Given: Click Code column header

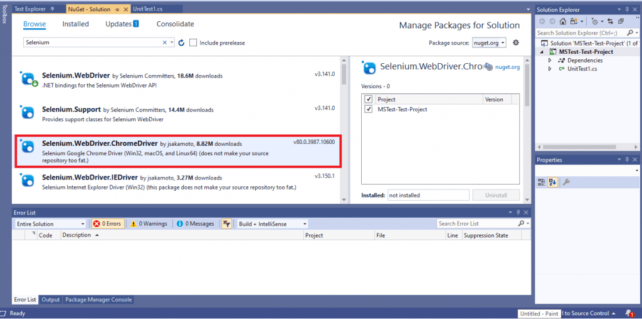Looking at the screenshot, I should [x=49, y=235].
